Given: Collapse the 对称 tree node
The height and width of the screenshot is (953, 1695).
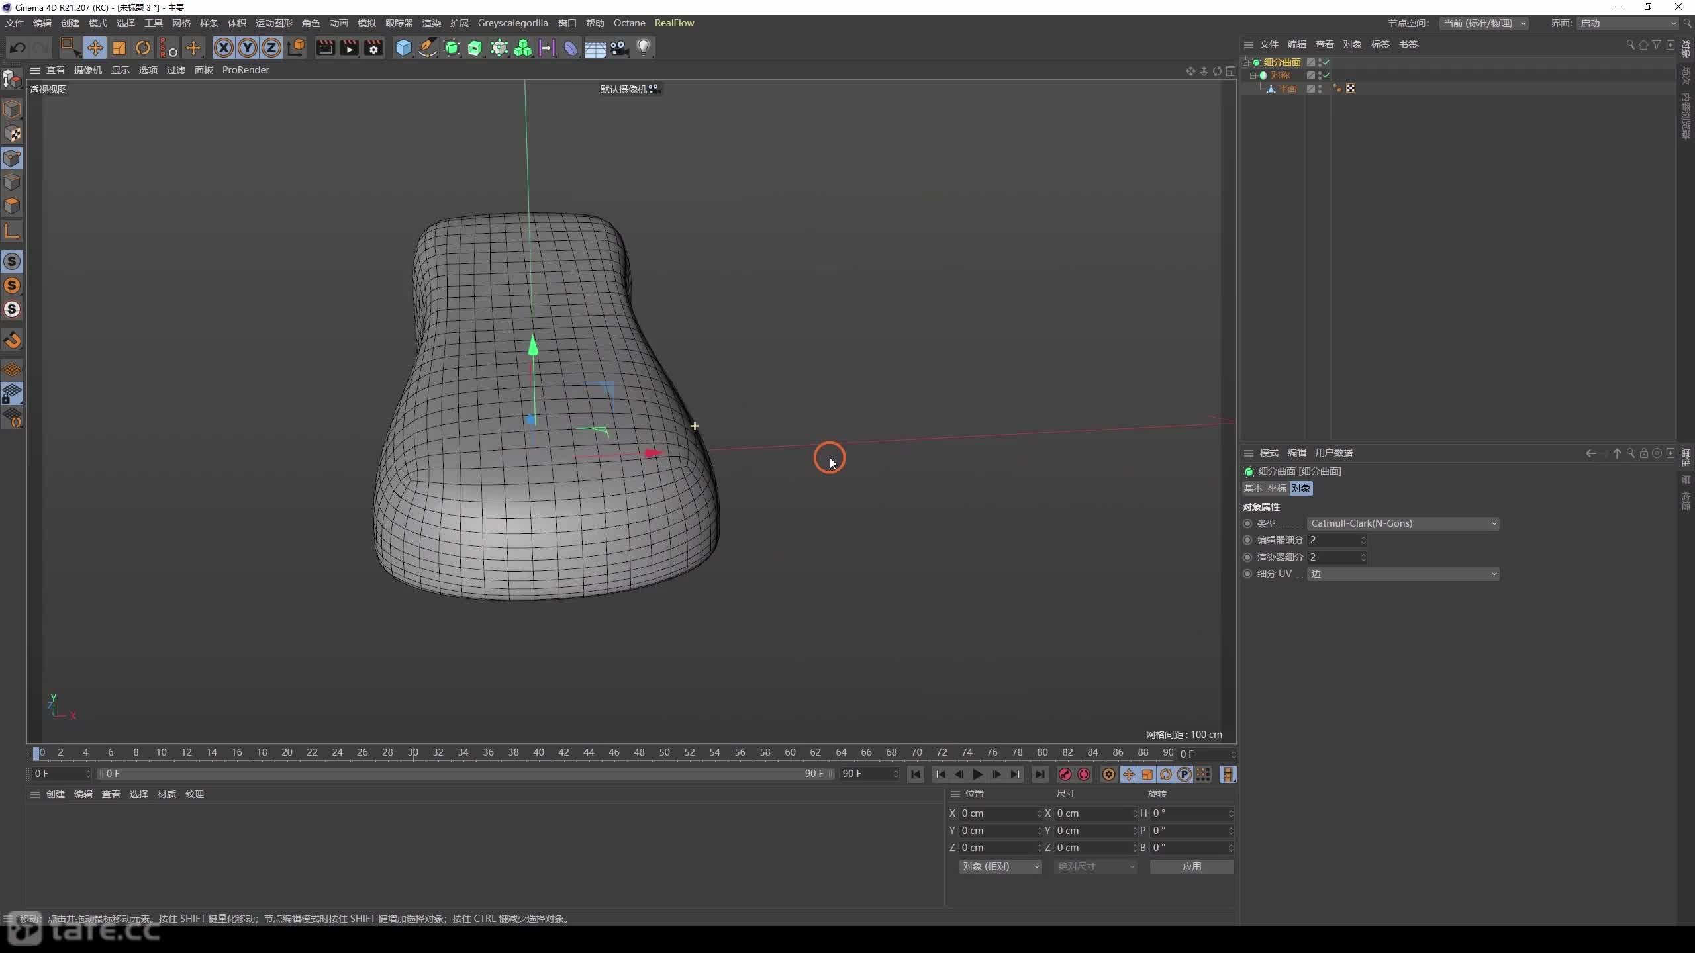Looking at the screenshot, I should click(1253, 75).
